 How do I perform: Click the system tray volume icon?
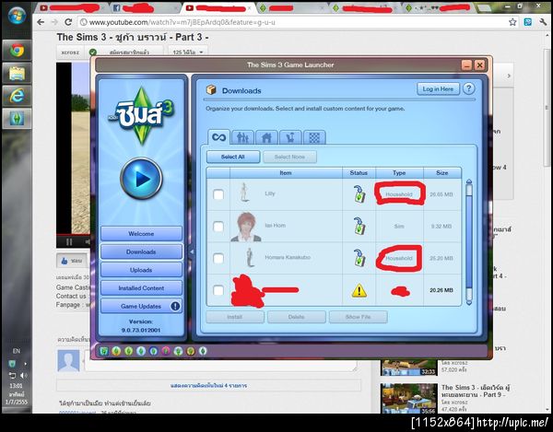pos(24,375)
